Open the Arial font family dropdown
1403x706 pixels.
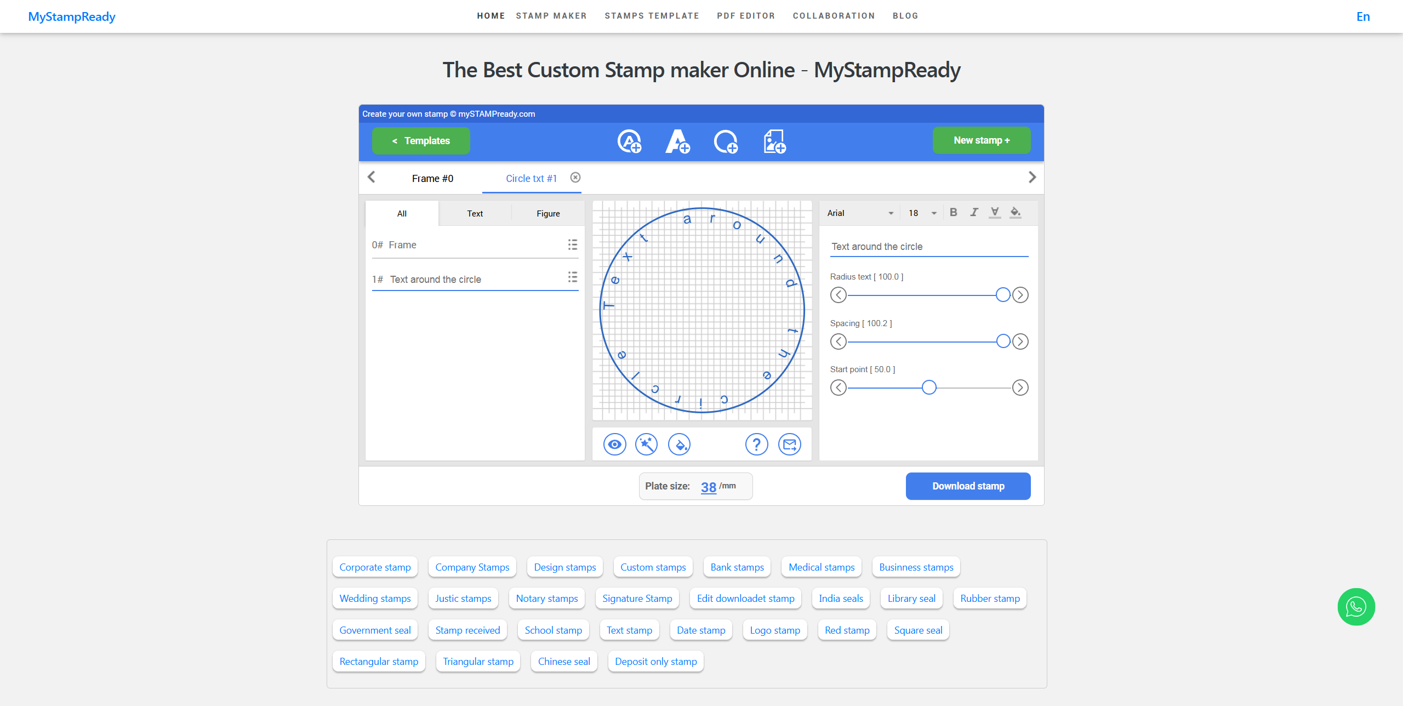click(860, 213)
